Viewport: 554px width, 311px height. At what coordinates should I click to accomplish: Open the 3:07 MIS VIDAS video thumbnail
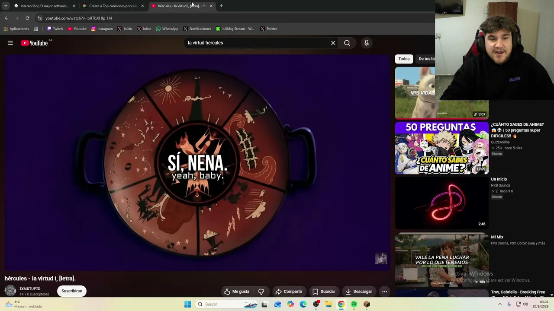coord(441,93)
